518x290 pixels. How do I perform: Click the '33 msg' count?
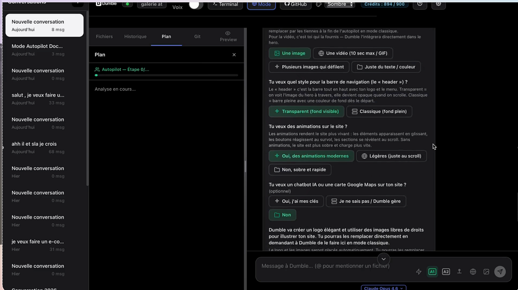(x=57, y=103)
